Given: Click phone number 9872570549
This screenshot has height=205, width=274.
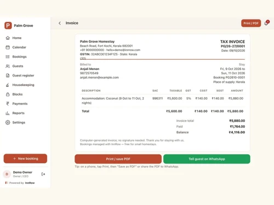Looking at the screenshot, I should pos(89,73).
